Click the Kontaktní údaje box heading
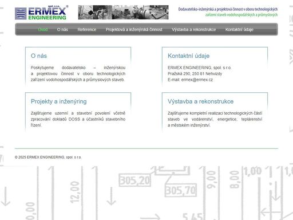Image resolution: width=293 pixels, height=220 pixels. click(x=188, y=56)
